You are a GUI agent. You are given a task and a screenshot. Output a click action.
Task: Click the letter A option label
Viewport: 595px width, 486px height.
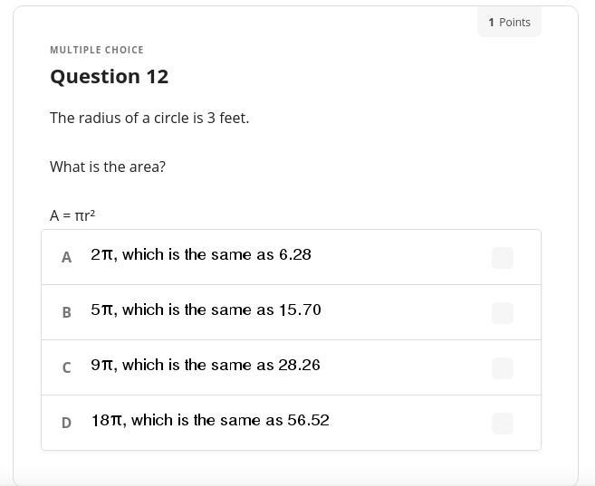(x=66, y=258)
